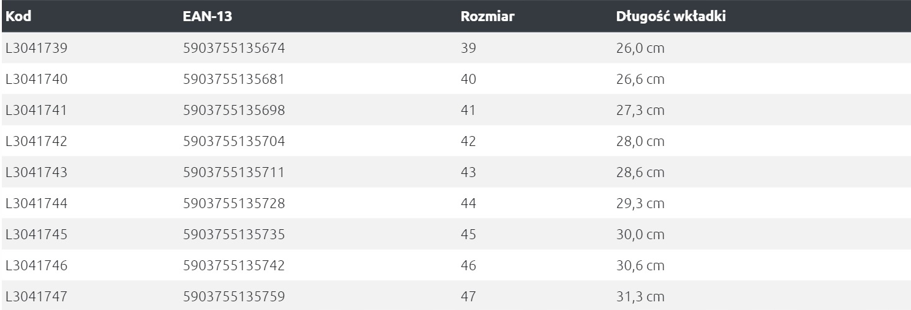This screenshot has height=310, width=911.
Task: Click EAN number 5903755135742
Action: pyautogui.click(x=234, y=265)
